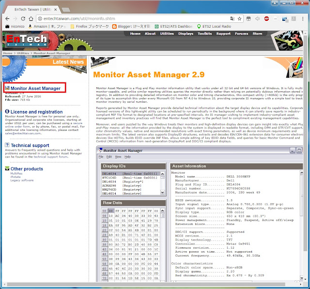Click the question mark support icon
This screenshot has width=310, height=289.
click(7, 145)
